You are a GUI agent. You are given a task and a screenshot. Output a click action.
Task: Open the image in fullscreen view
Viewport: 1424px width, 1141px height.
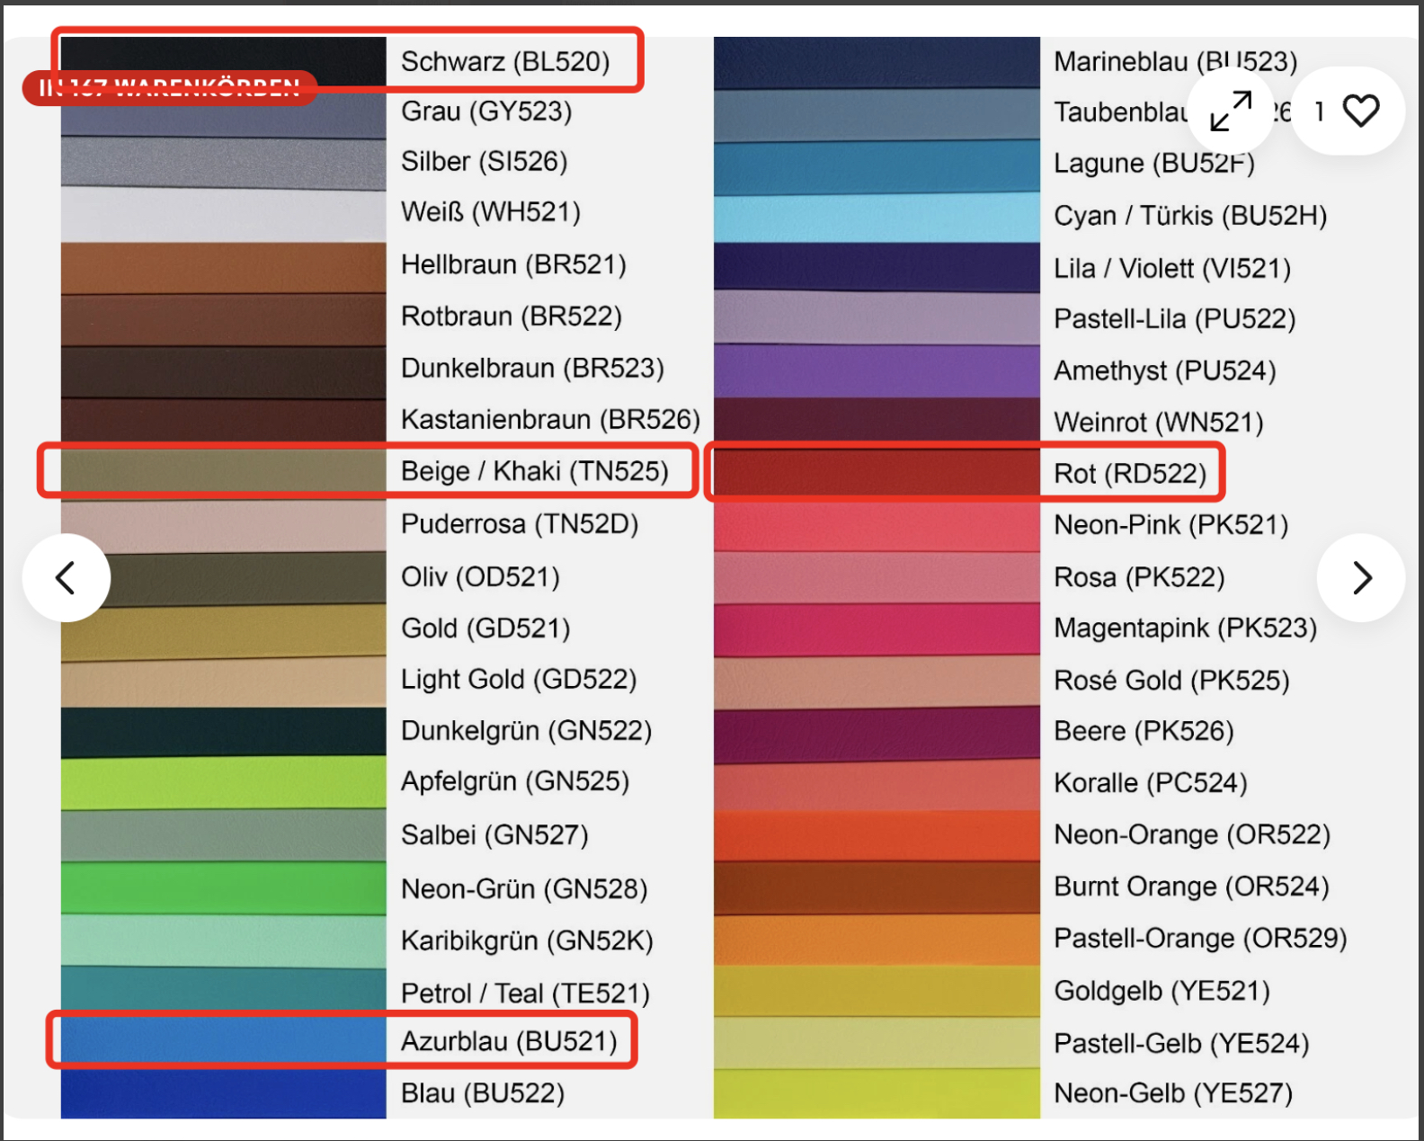pyautogui.click(x=1231, y=111)
